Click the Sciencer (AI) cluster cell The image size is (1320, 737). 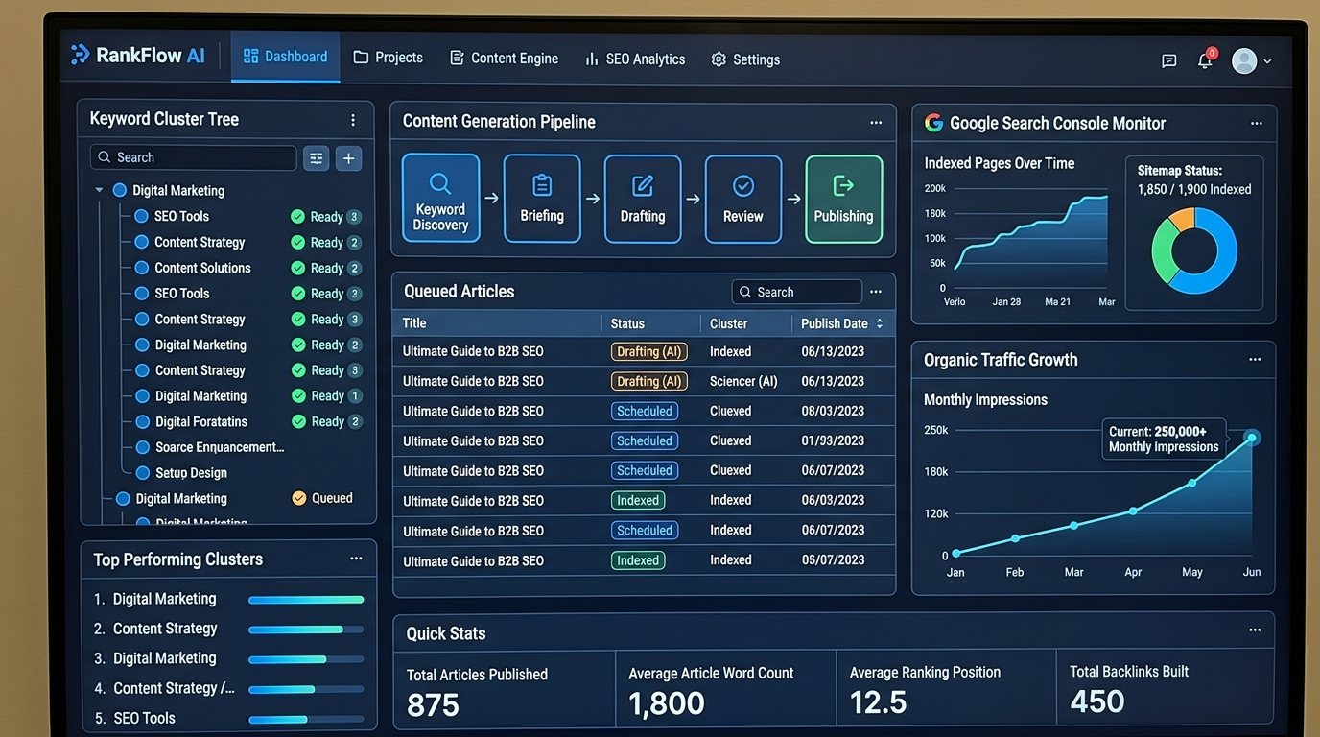click(743, 381)
